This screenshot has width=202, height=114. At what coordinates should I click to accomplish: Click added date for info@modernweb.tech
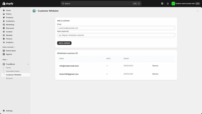pyautogui.click(x=128, y=66)
